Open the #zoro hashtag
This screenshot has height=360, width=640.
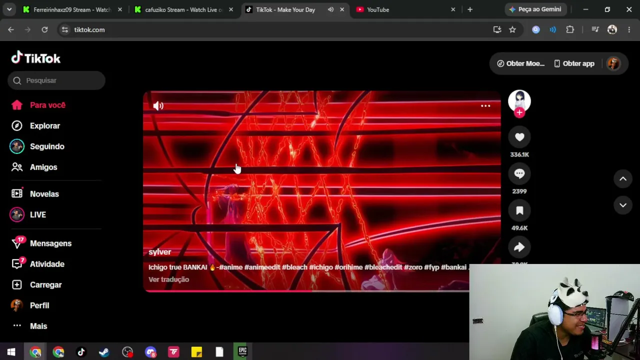(413, 267)
